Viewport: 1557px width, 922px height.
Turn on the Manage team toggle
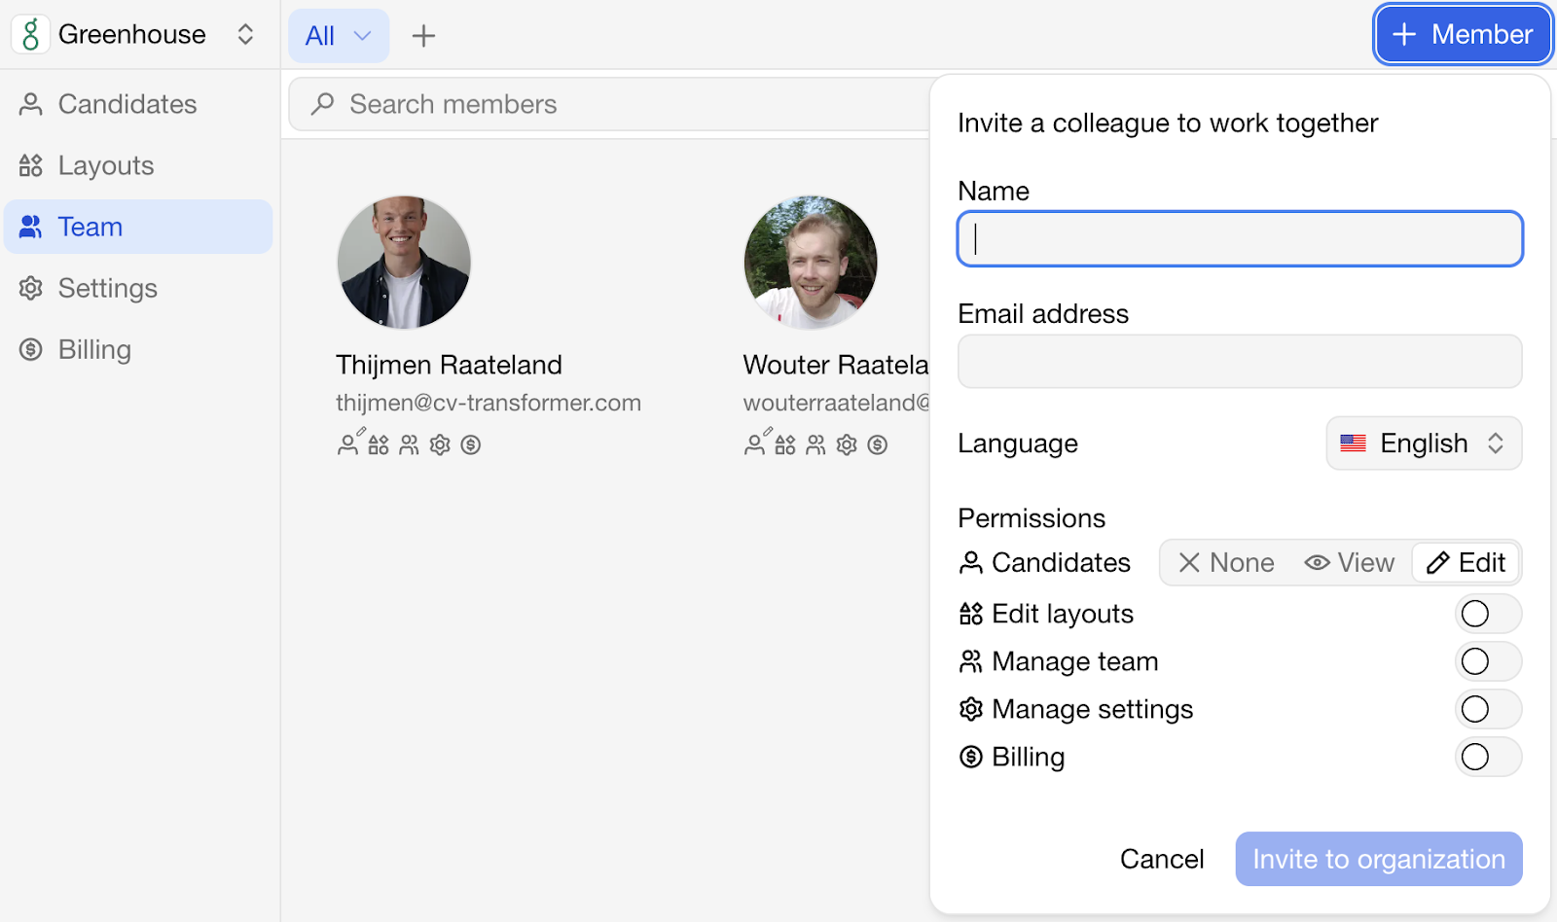pos(1488,661)
